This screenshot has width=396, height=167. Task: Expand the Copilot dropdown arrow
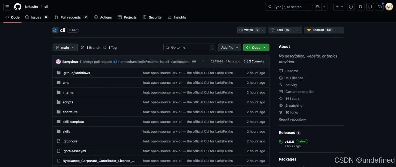pos(324,7)
